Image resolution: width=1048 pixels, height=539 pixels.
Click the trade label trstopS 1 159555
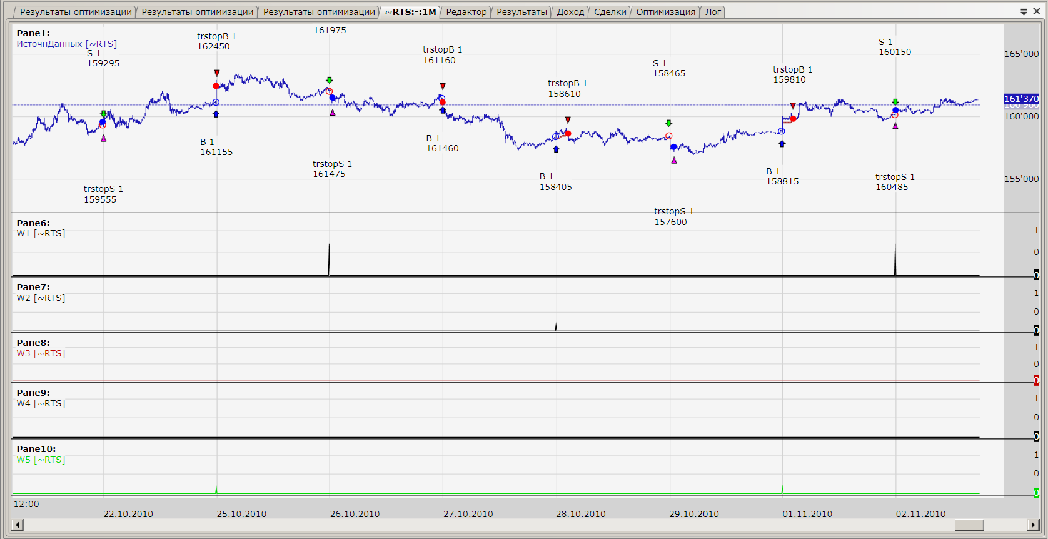[x=103, y=194]
